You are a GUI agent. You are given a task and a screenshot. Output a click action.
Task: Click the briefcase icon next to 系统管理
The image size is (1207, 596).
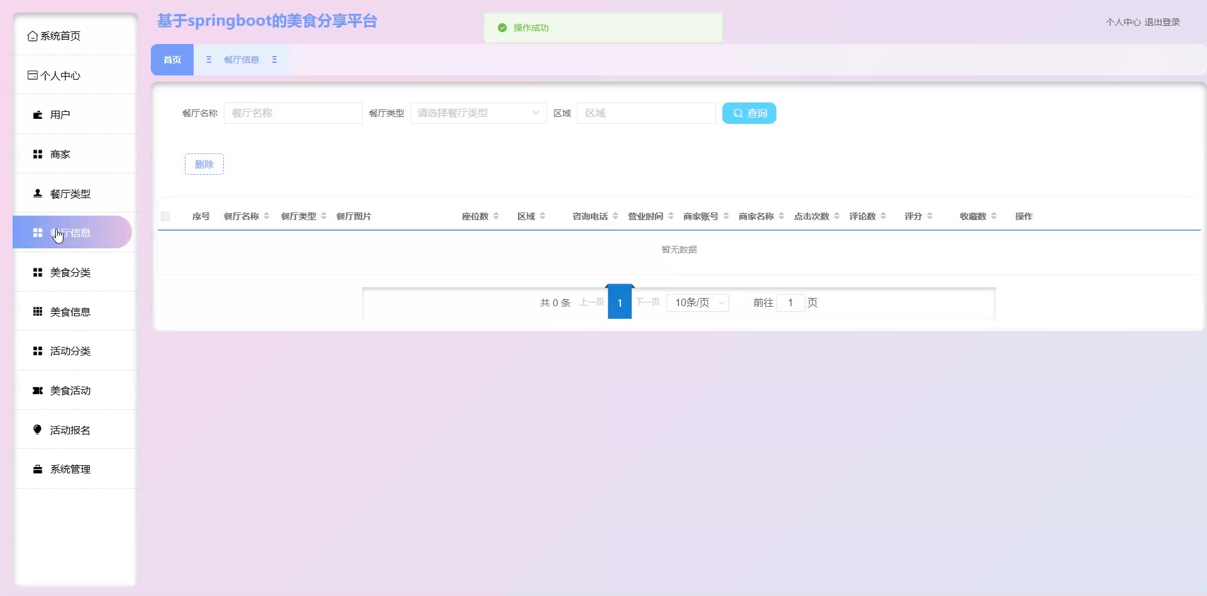pos(38,470)
